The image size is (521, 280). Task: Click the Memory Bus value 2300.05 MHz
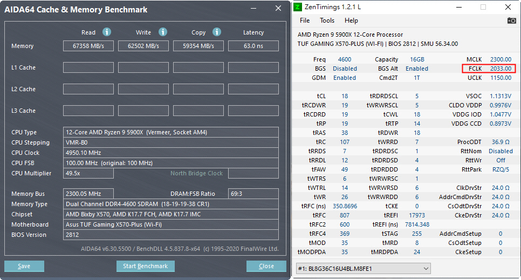coord(88,194)
